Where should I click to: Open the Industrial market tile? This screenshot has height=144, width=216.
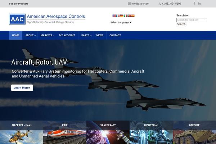coord(151,132)
